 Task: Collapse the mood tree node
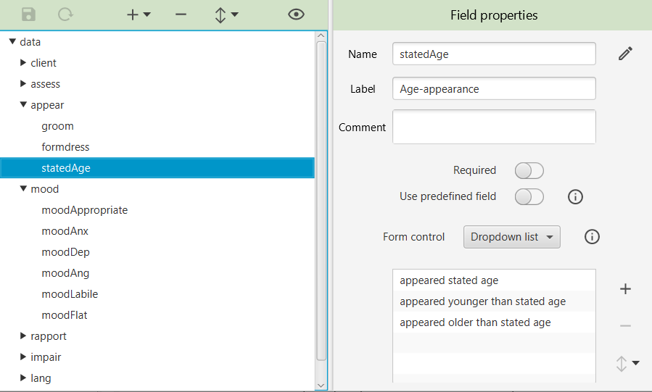[x=23, y=188]
